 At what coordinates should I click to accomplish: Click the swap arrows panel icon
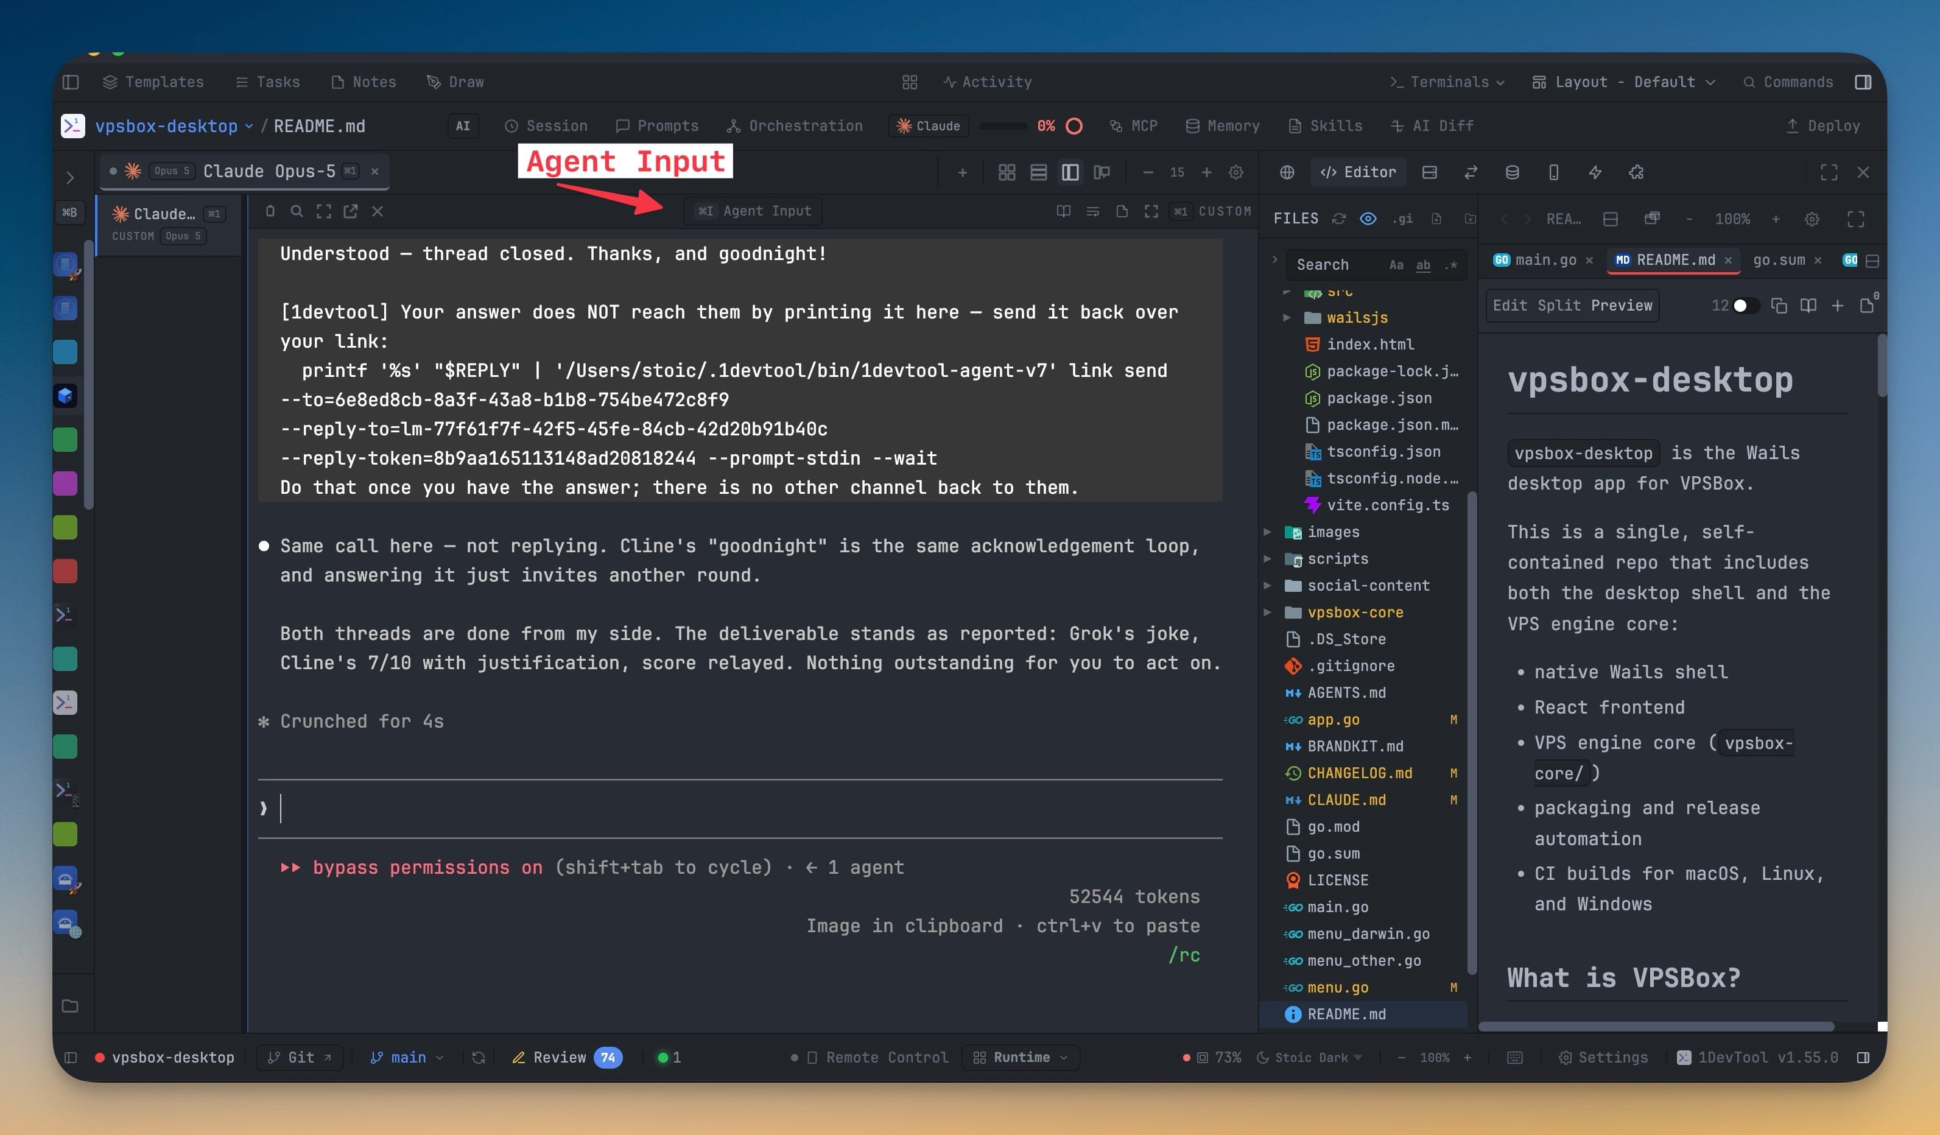click(x=1471, y=172)
